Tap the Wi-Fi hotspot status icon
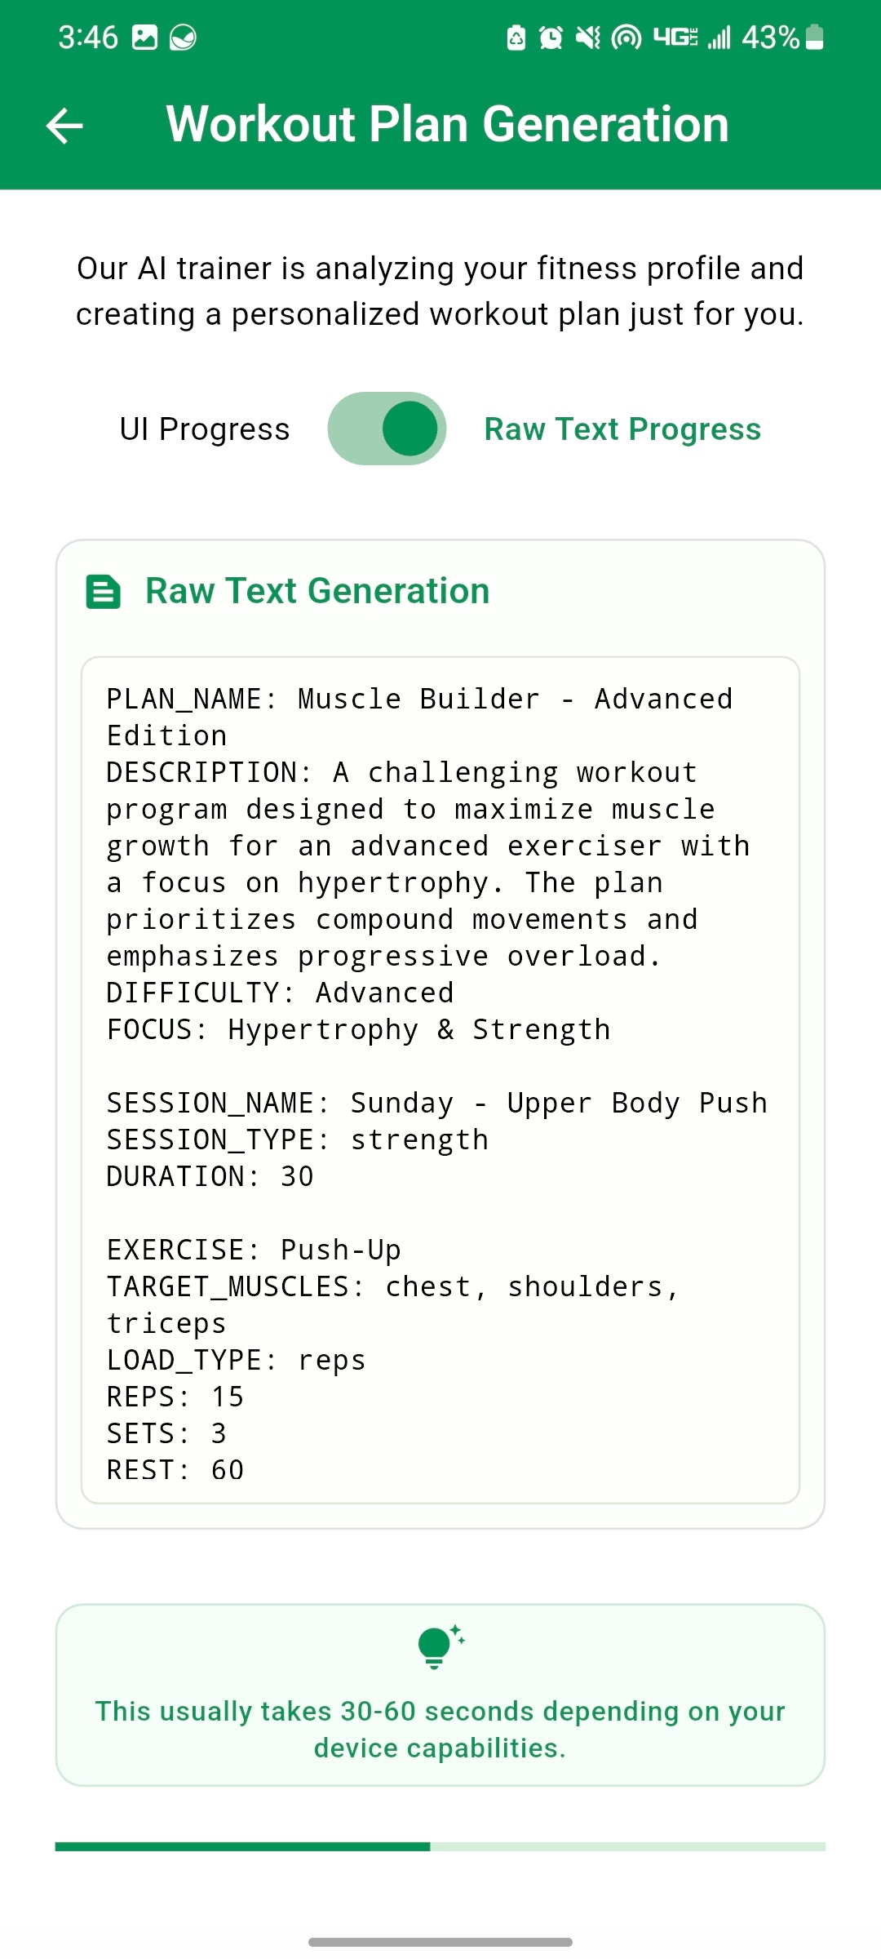Screen dimensions: 881x1959 click(x=626, y=38)
